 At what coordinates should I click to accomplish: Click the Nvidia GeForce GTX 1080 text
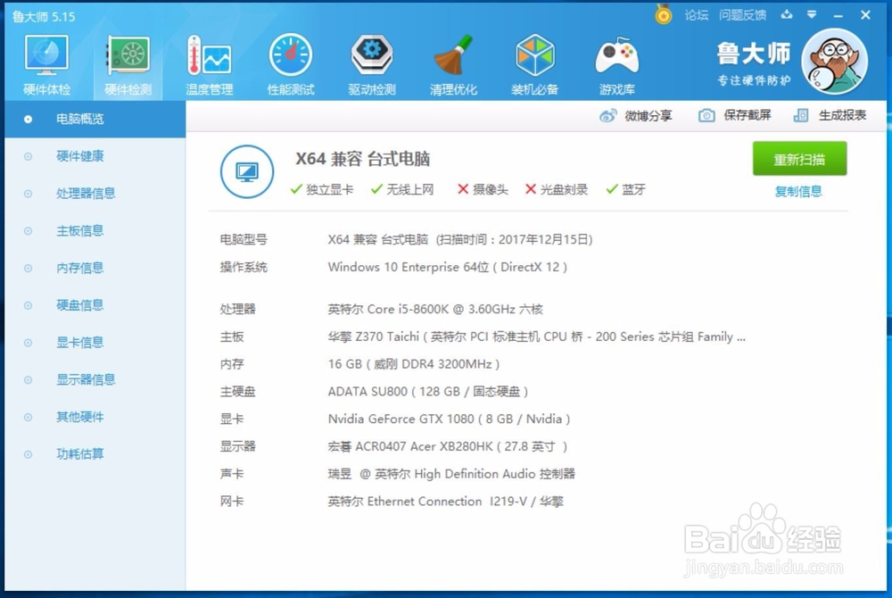pyautogui.click(x=449, y=419)
